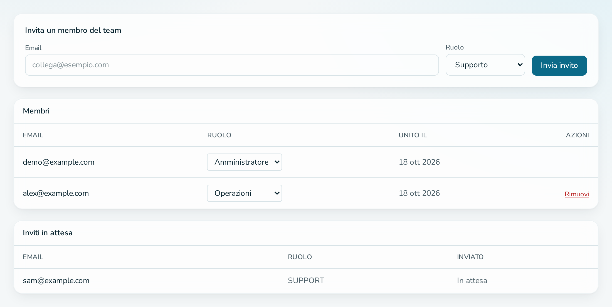Viewport: 612px width, 307px height.
Task: Open the Operazioni role dropdown for alex@example.com
Action: click(x=244, y=193)
